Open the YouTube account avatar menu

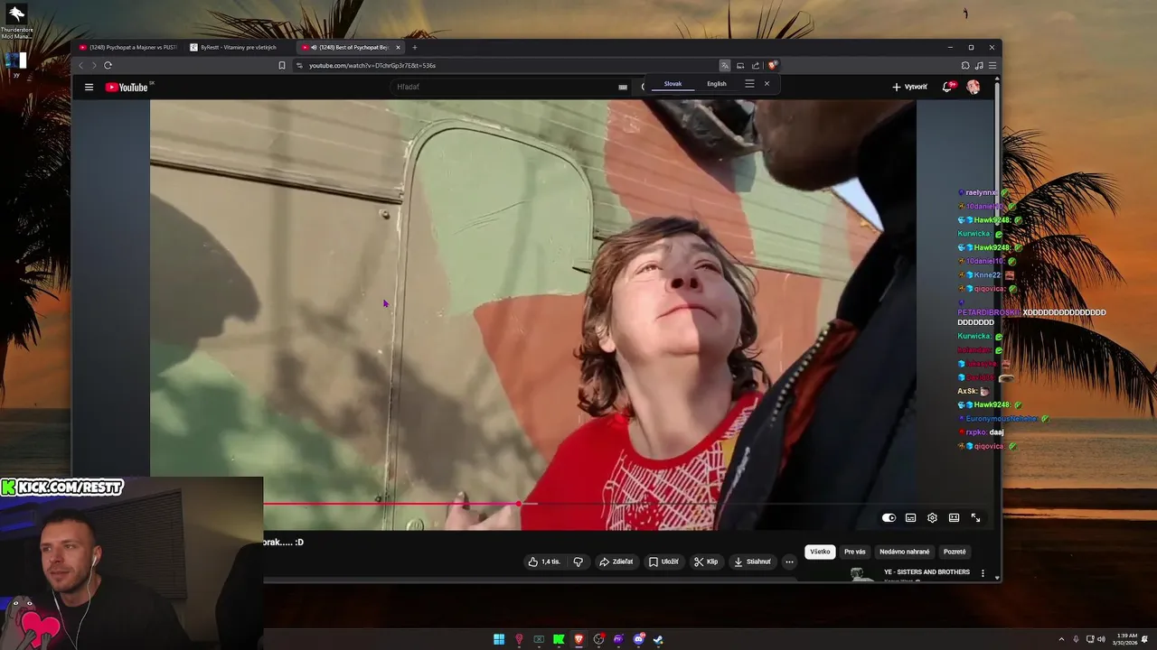(x=974, y=87)
